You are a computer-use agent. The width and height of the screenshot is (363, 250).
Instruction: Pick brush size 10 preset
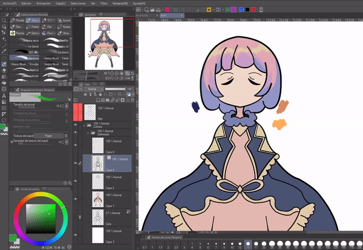click(232, 245)
